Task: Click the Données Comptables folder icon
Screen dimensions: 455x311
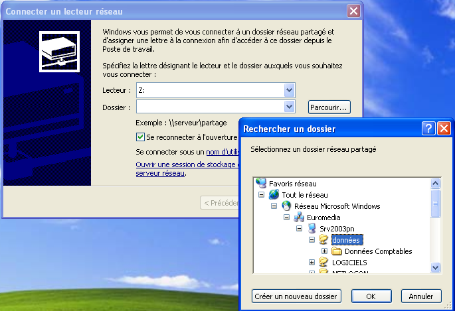Action: point(337,251)
